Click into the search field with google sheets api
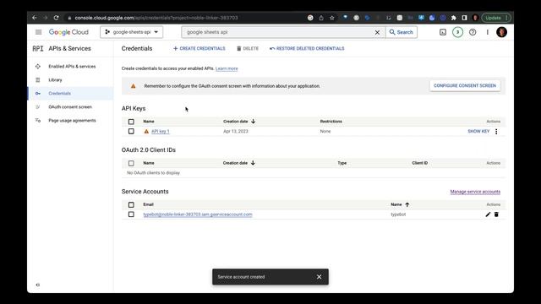The width and height of the screenshot is (541, 304). (x=278, y=32)
